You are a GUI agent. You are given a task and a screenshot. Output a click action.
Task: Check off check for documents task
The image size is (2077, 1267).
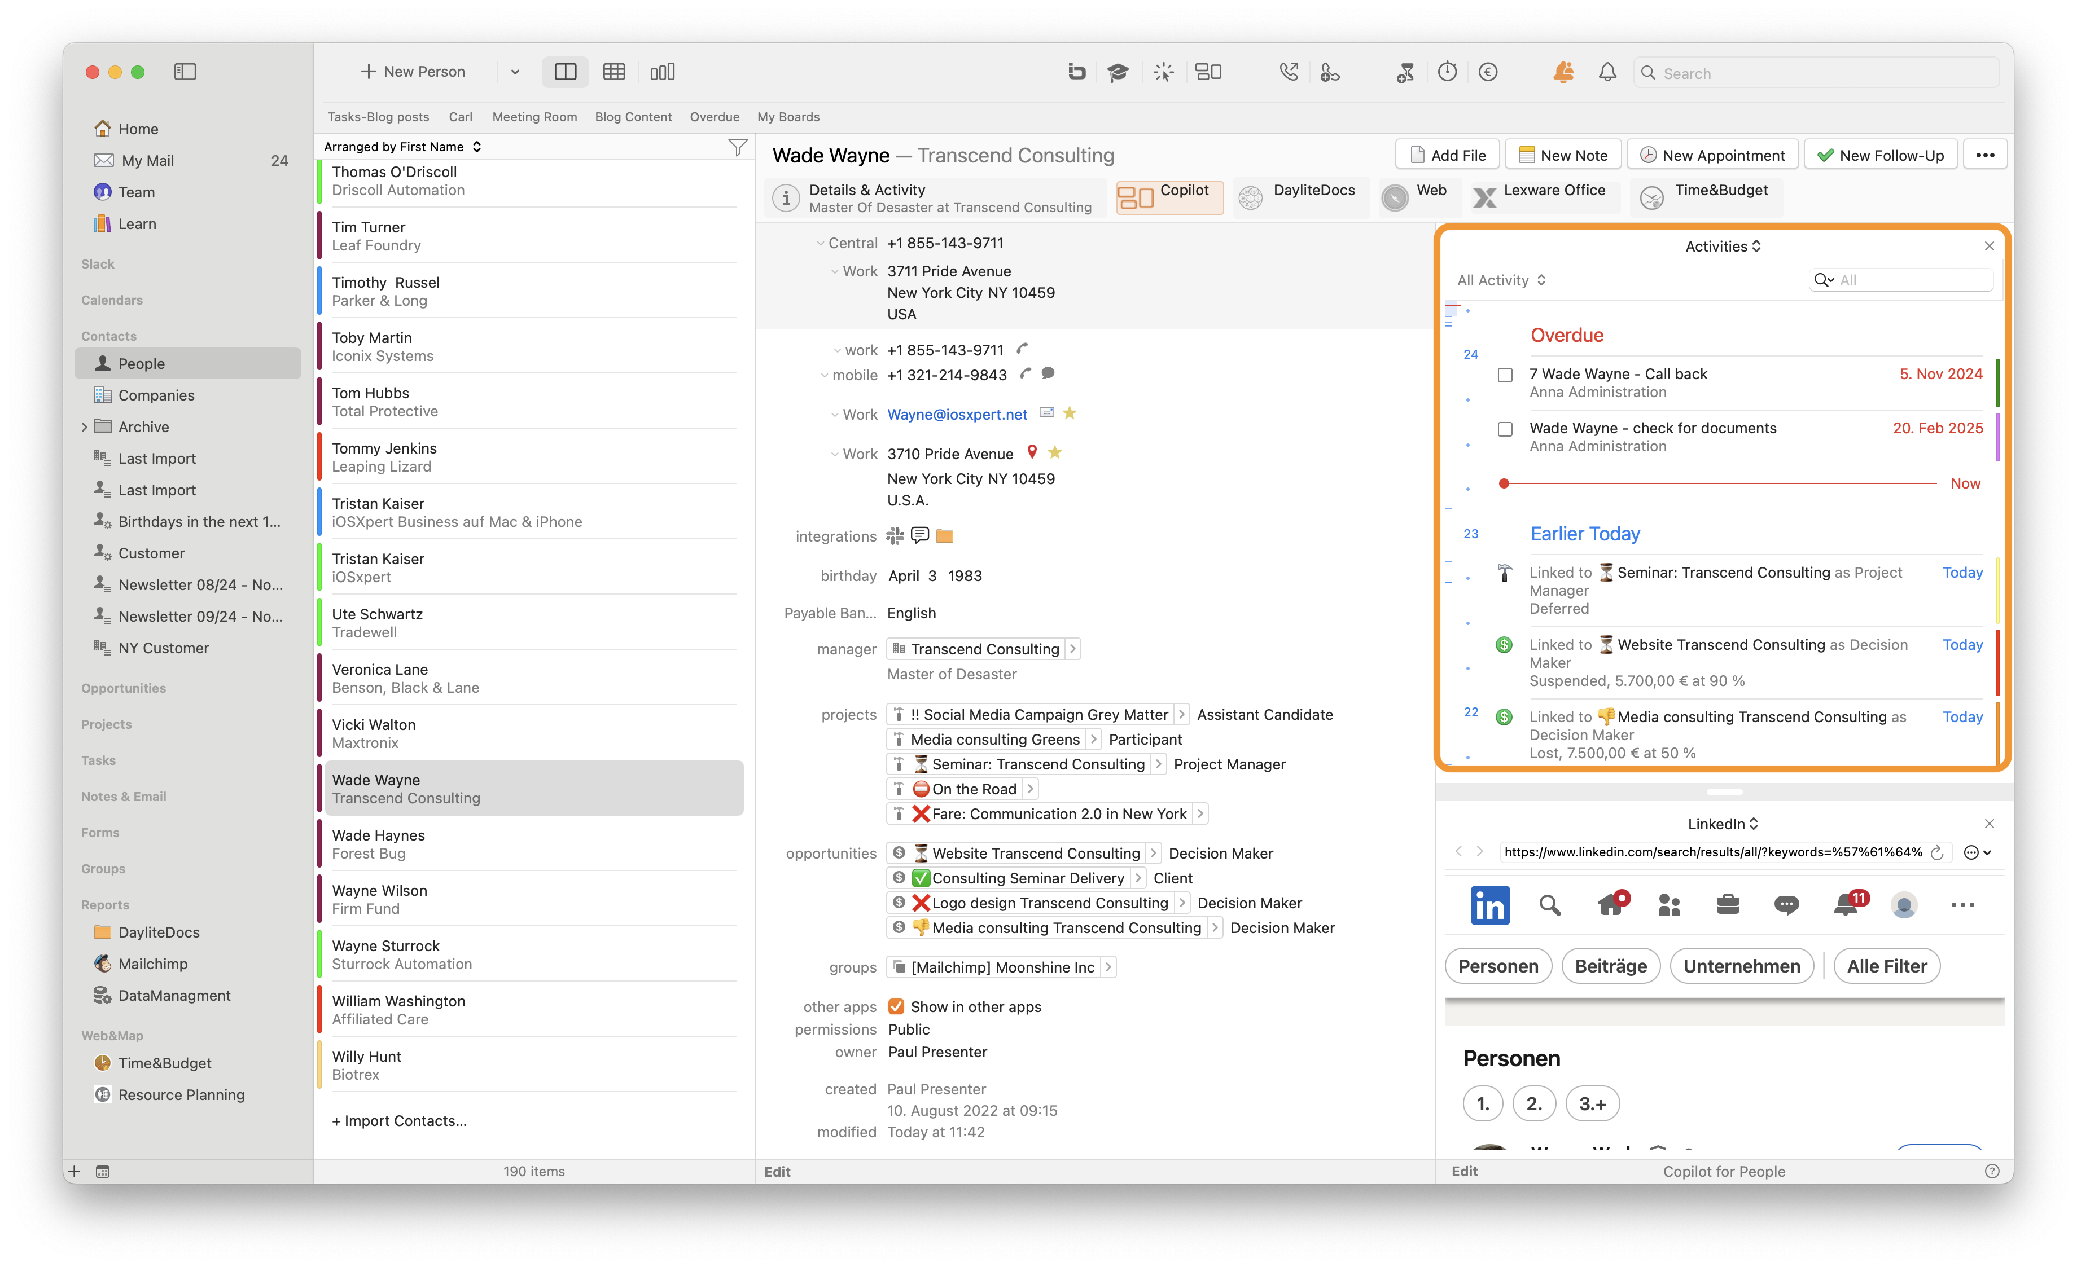pos(1505,430)
